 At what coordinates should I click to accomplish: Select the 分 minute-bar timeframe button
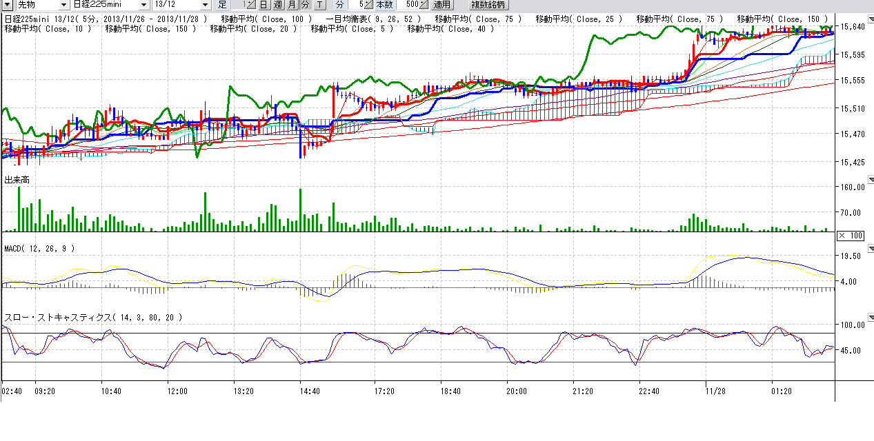(x=304, y=5)
